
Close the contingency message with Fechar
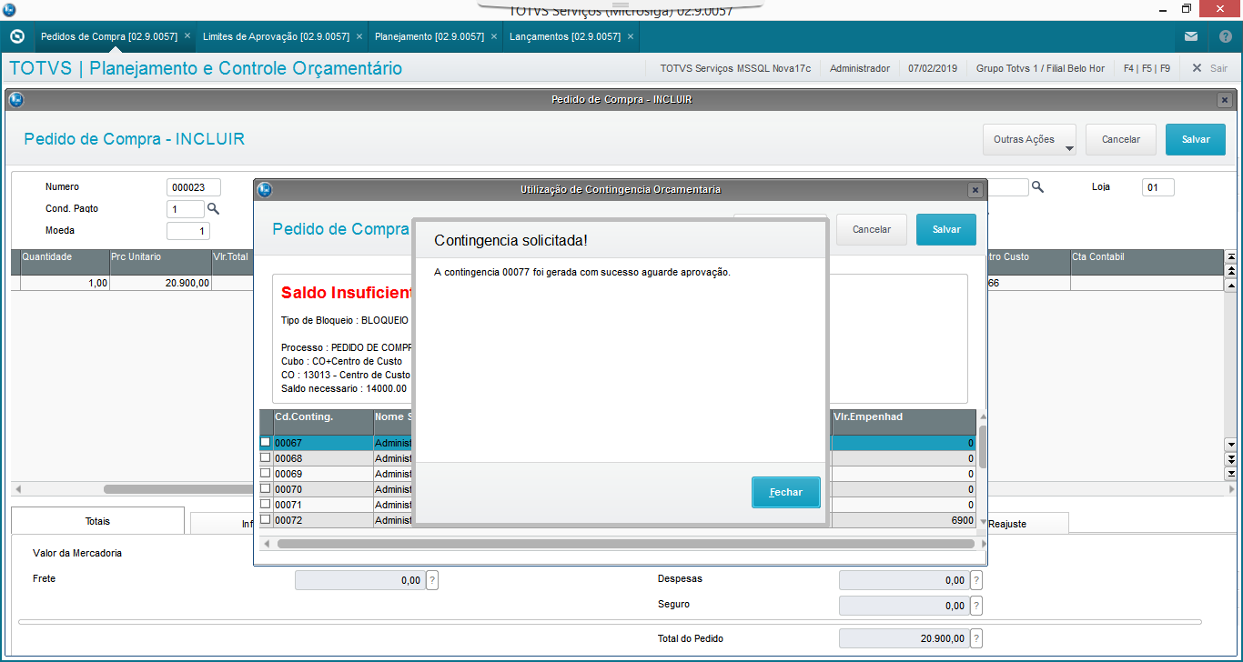786,492
